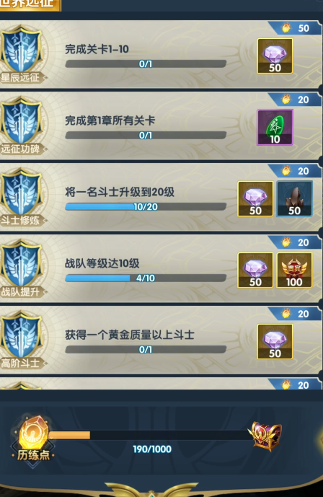Image resolution: width=323 pixels, height=497 pixels.
Task: Tap the 远征功碑 shield badge icon
Action: click(x=22, y=121)
